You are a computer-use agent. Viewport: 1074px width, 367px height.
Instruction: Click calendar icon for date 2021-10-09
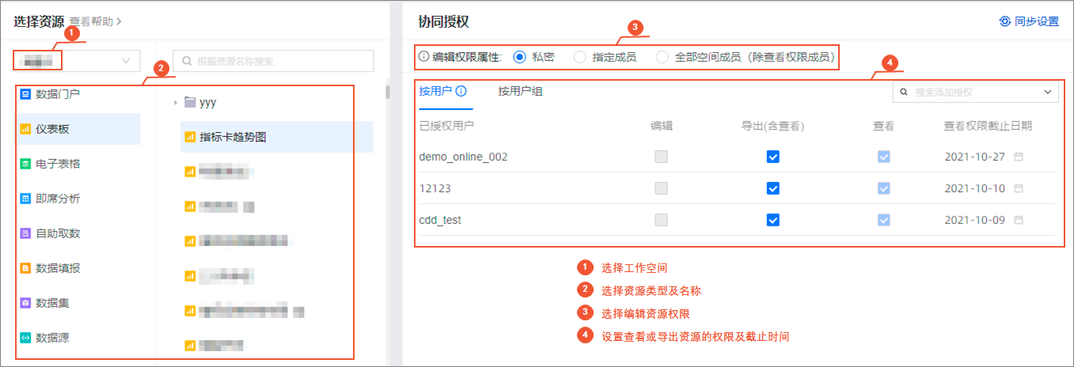[1019, 220]
